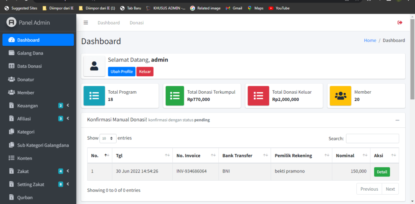Click the yellow Member group icon
This screenshot has width=415, height=204.
pyautogui.click(x=340, y=96)
